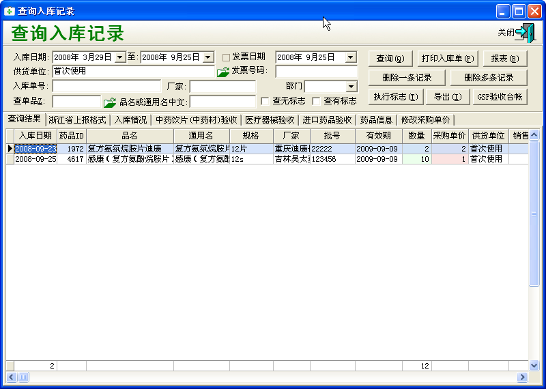
Task: Open supplier folder icon beside 供货单位 field
Action: 223,72
